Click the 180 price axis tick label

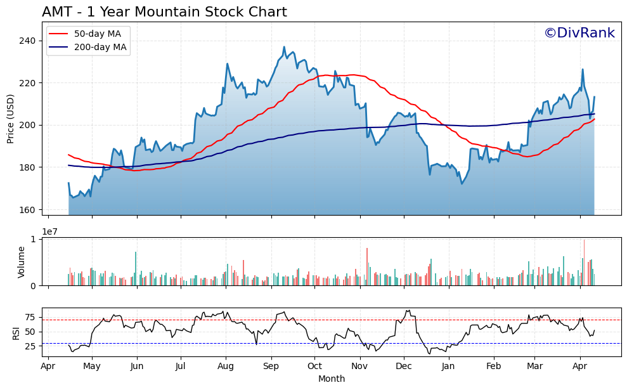[27, 167]
